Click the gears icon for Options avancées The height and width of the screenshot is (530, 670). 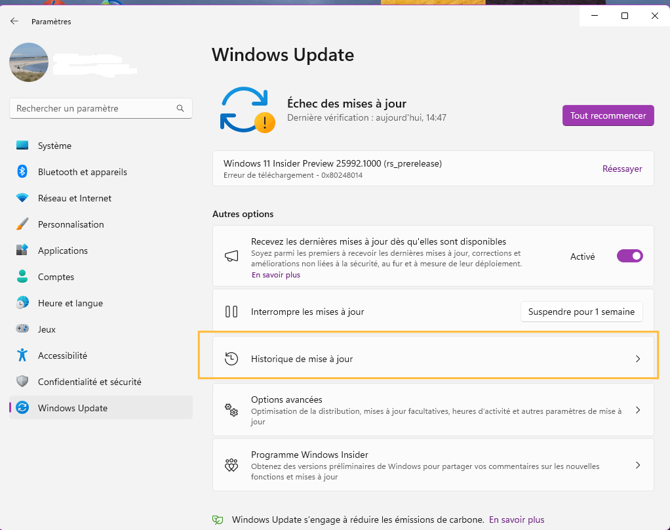(231, 410)
